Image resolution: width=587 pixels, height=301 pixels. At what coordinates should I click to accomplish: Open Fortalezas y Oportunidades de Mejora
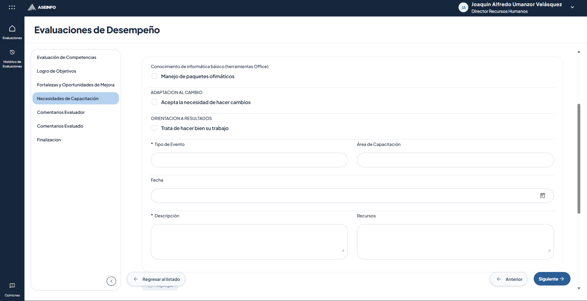click(x=76, y=85)
